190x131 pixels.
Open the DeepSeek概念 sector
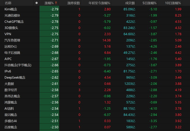15,77
